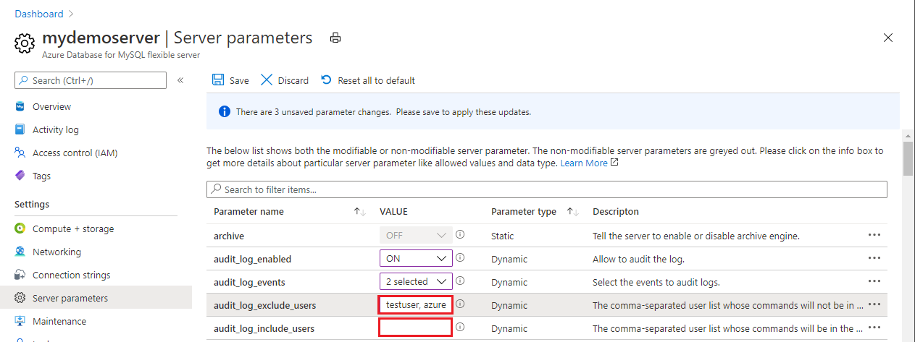Click the Discard X icon
915x342 pixels.
pyautogui.click(x=267, y=80)
